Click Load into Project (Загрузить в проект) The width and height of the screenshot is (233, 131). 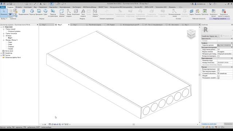[x=213, y=13]
